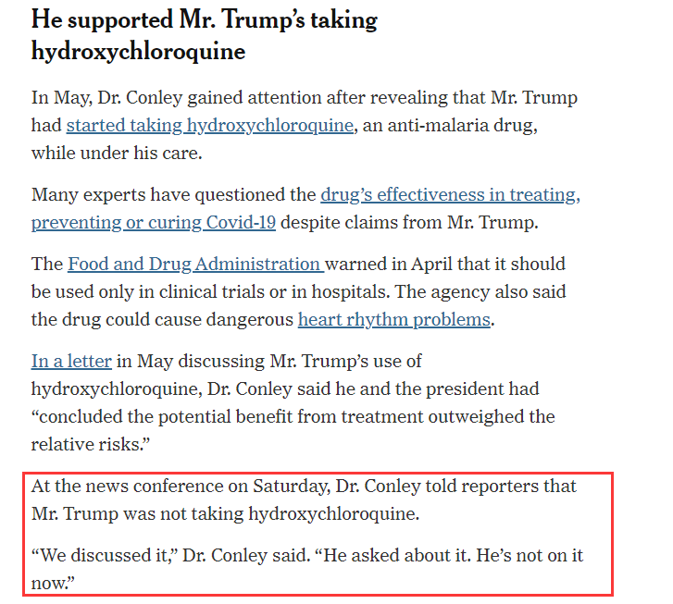Click the words "relative risks"

tap(86, 445)
